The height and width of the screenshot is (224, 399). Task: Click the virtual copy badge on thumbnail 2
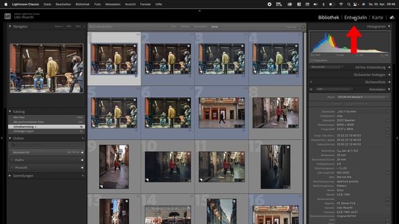click(147, 72)
